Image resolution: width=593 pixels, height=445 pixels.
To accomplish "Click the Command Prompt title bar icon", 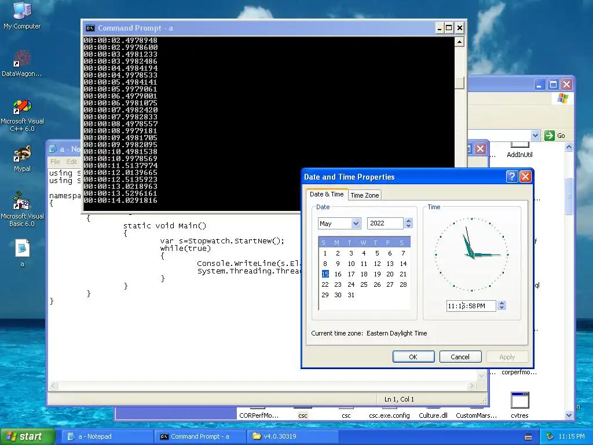I will pos(90,28).
